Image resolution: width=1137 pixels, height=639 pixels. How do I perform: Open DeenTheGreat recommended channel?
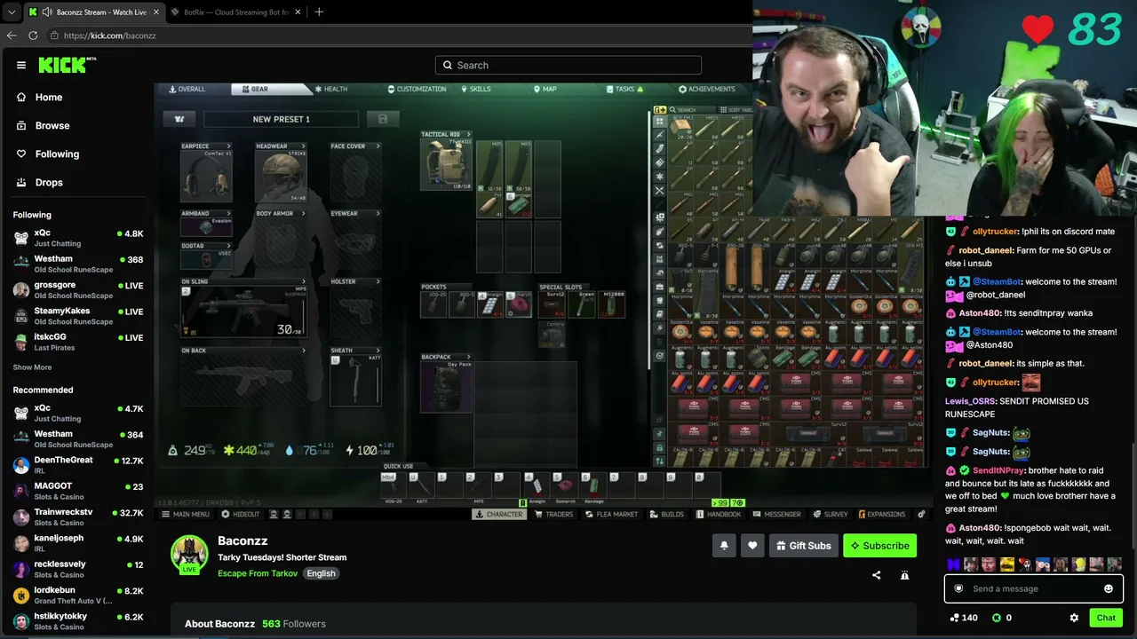(78, 465)
